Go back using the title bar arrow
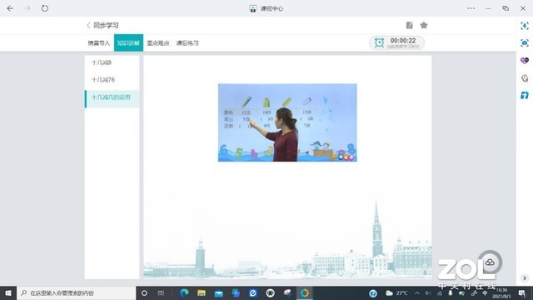Image resolution: width=533 pixels, height=300 pixels. click(x=10, y=8)
